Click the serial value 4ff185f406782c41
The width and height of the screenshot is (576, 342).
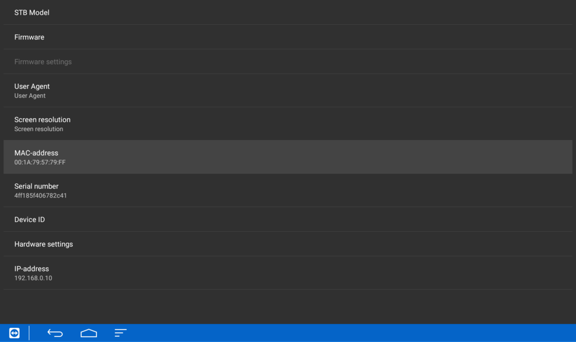[40, 196]
